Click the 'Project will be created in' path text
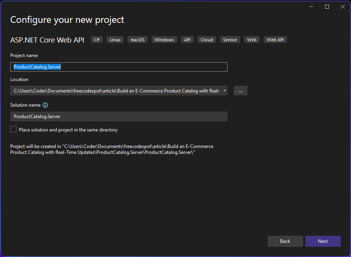The width and height of the screenshot is (351, 257). pos(112,149)
